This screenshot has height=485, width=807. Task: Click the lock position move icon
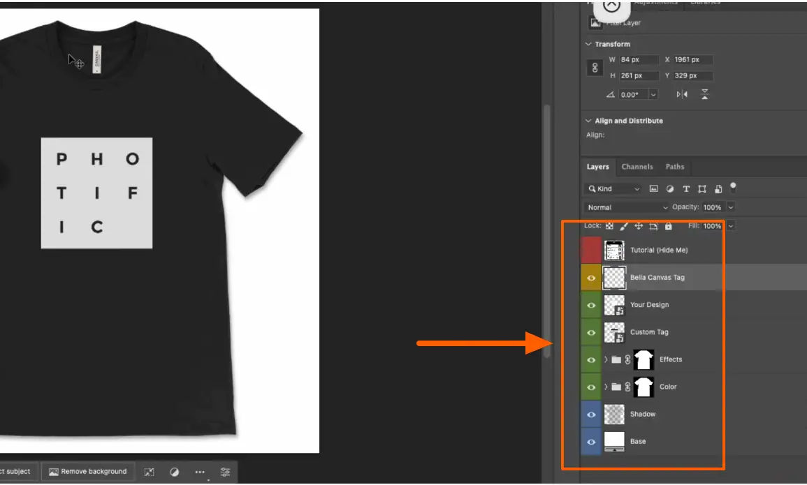(639, 226)
